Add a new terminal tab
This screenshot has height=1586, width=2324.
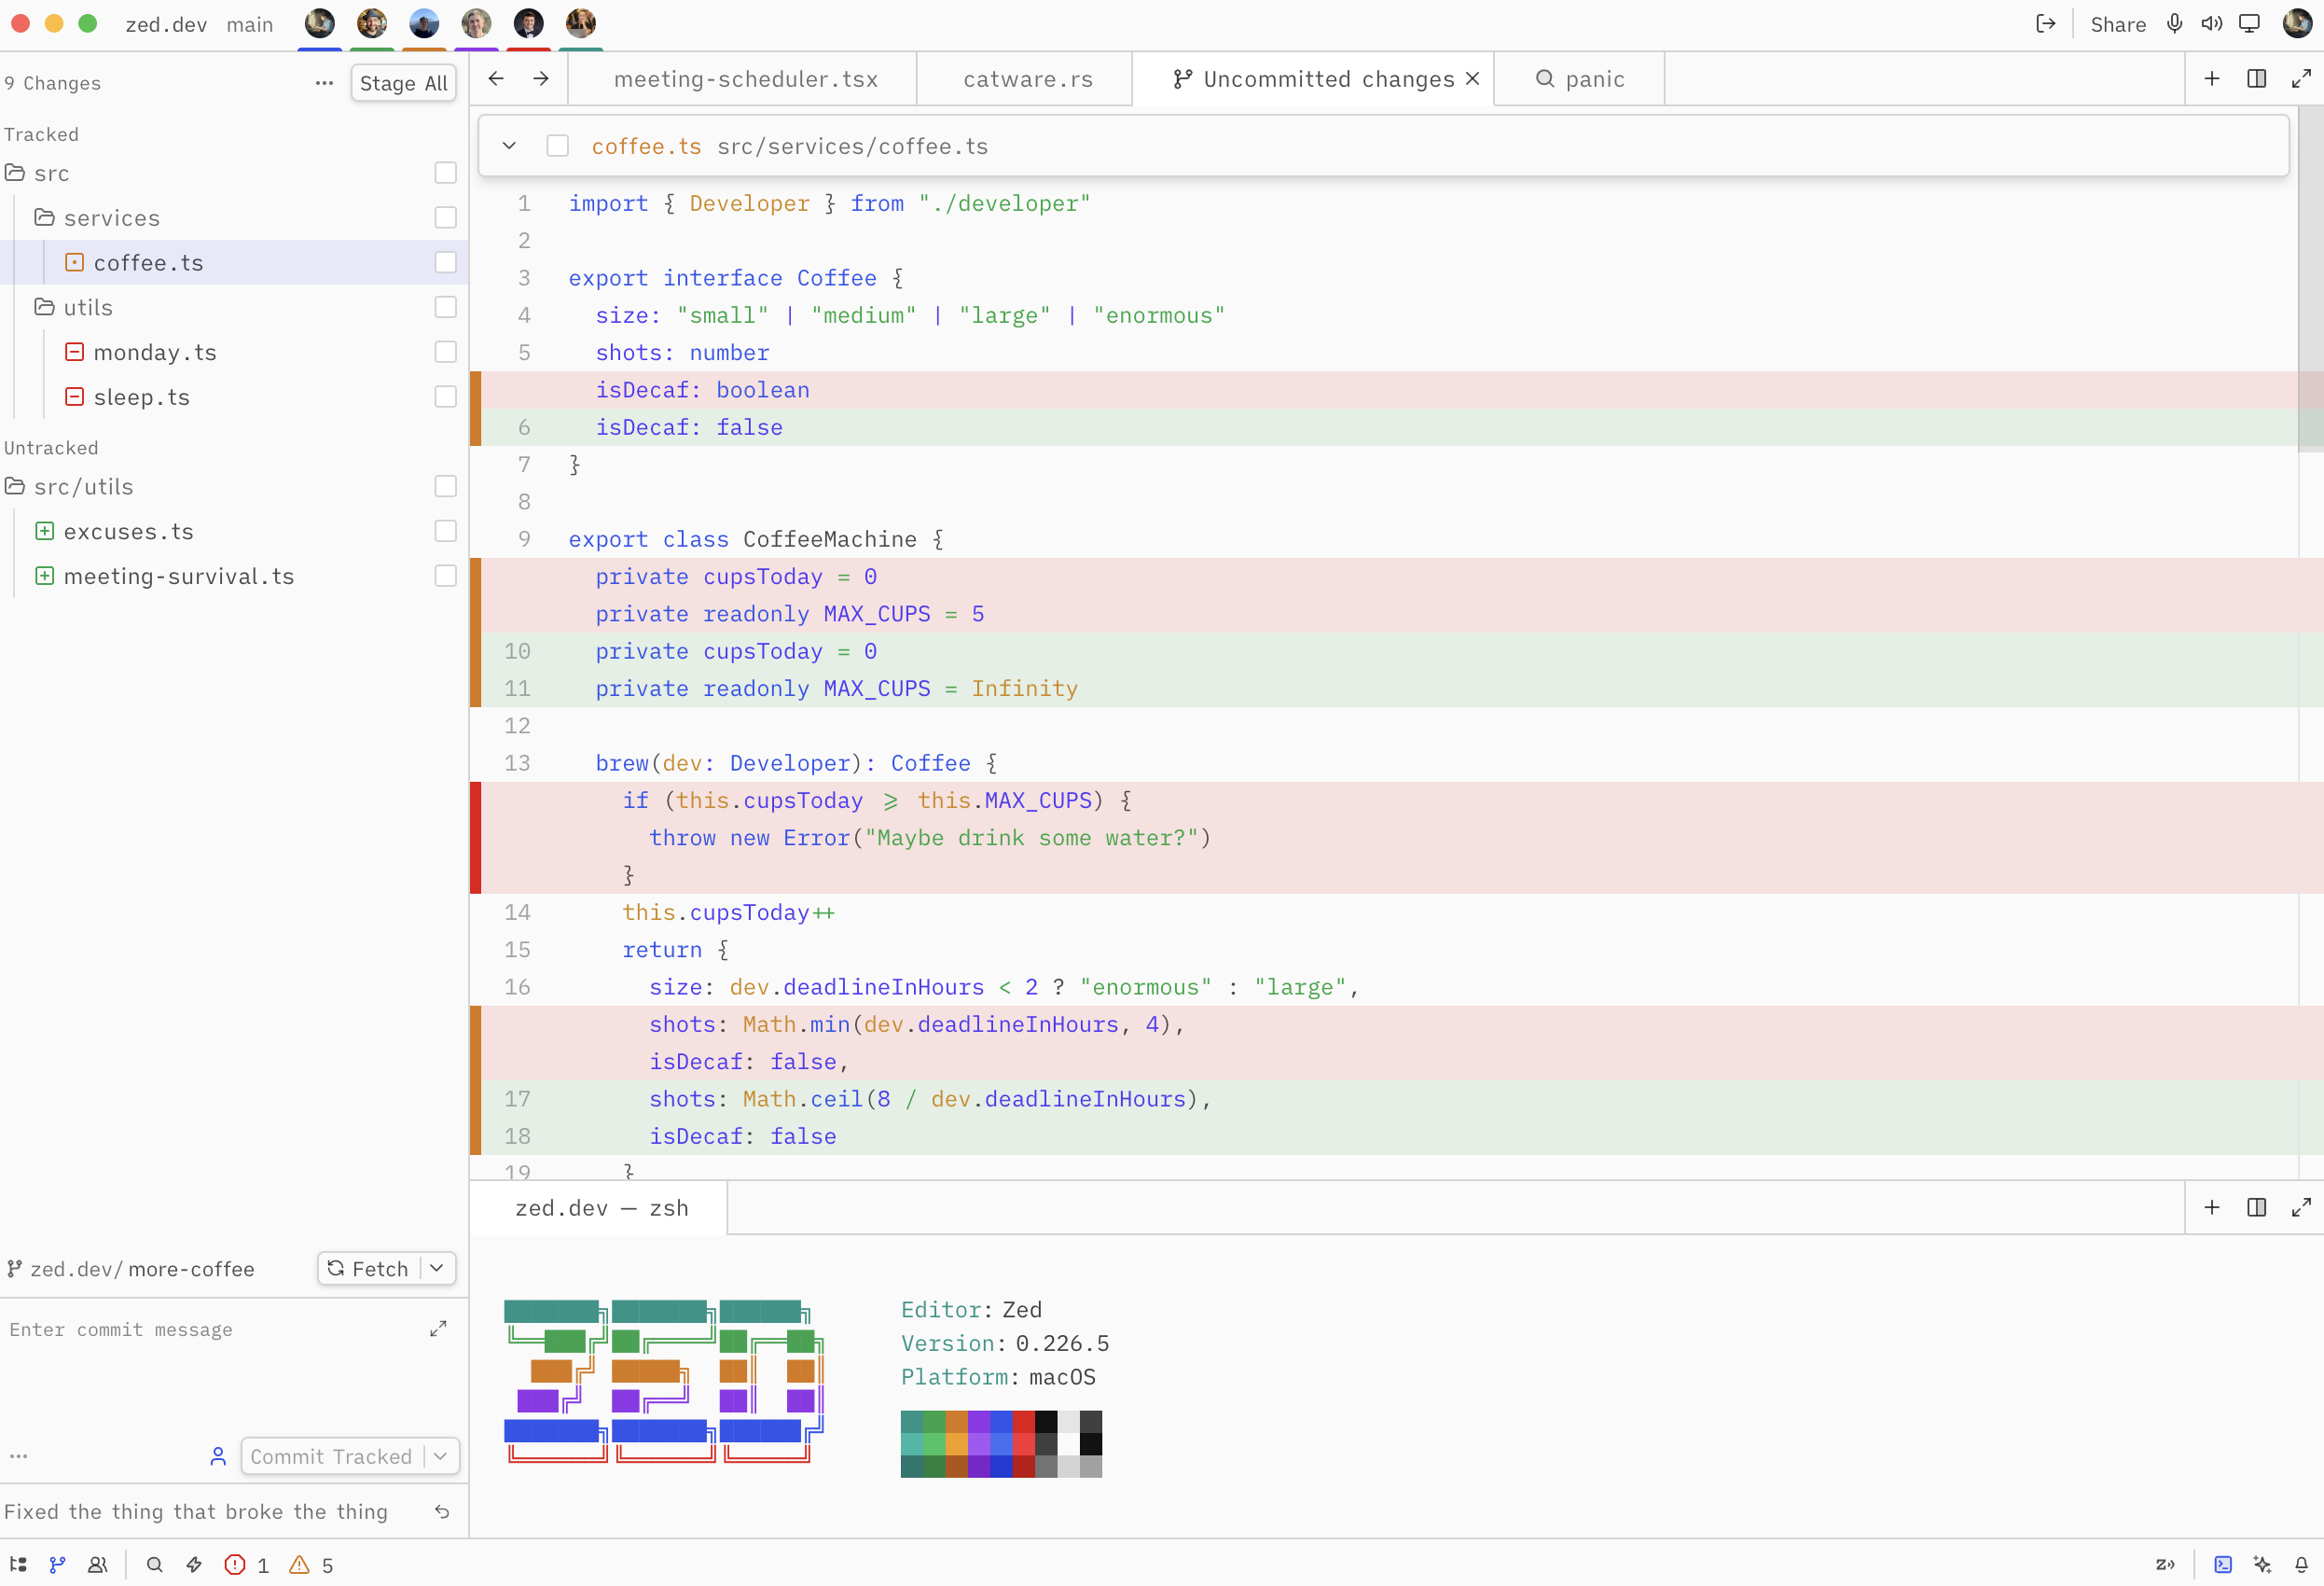coord(2212,1207)
